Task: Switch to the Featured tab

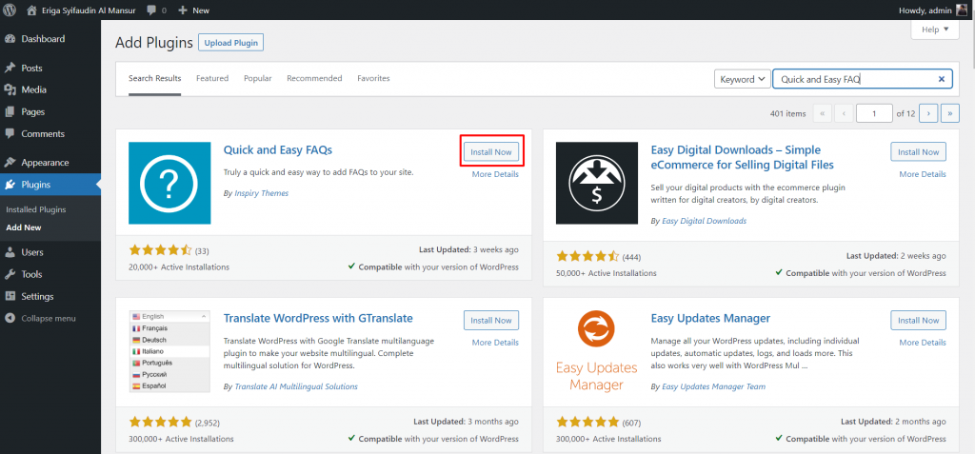Action: click(212, 78)
